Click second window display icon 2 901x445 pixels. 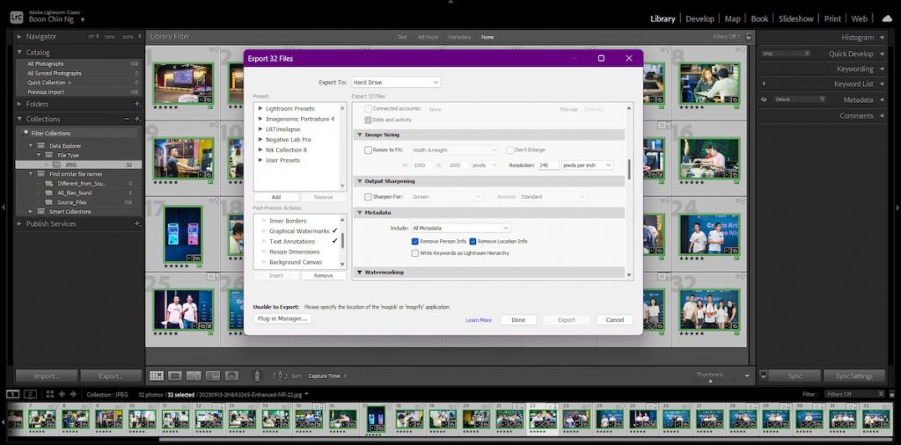point(31,394)
